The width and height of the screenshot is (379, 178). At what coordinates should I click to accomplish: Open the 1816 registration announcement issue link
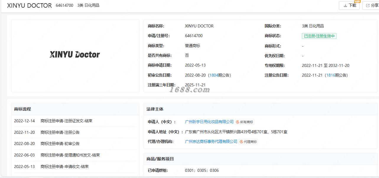[331, 75]
